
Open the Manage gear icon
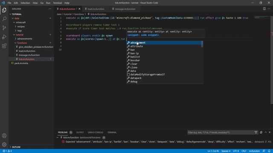coord(4,144)
